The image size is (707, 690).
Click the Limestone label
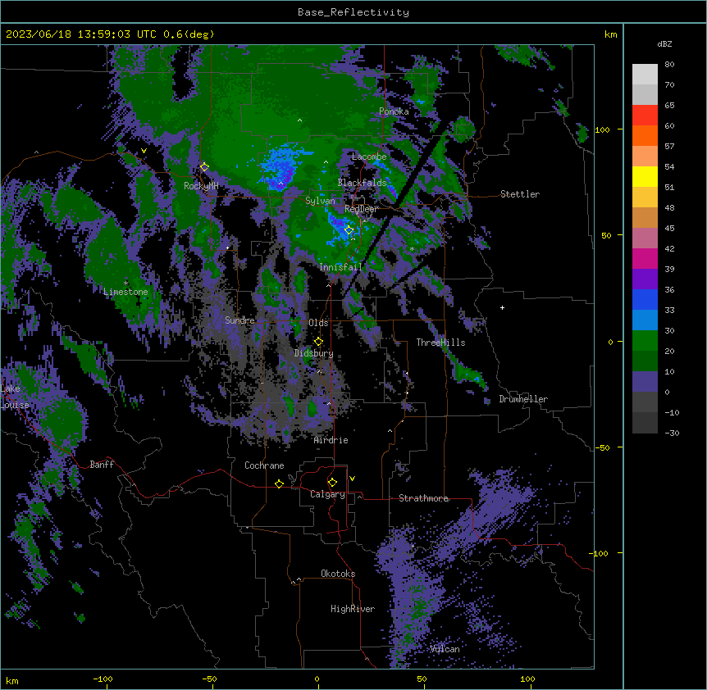[x=125, y=292]
